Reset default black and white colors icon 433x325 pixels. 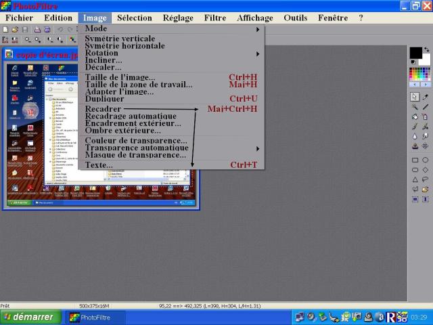click(x=413, y=62)
